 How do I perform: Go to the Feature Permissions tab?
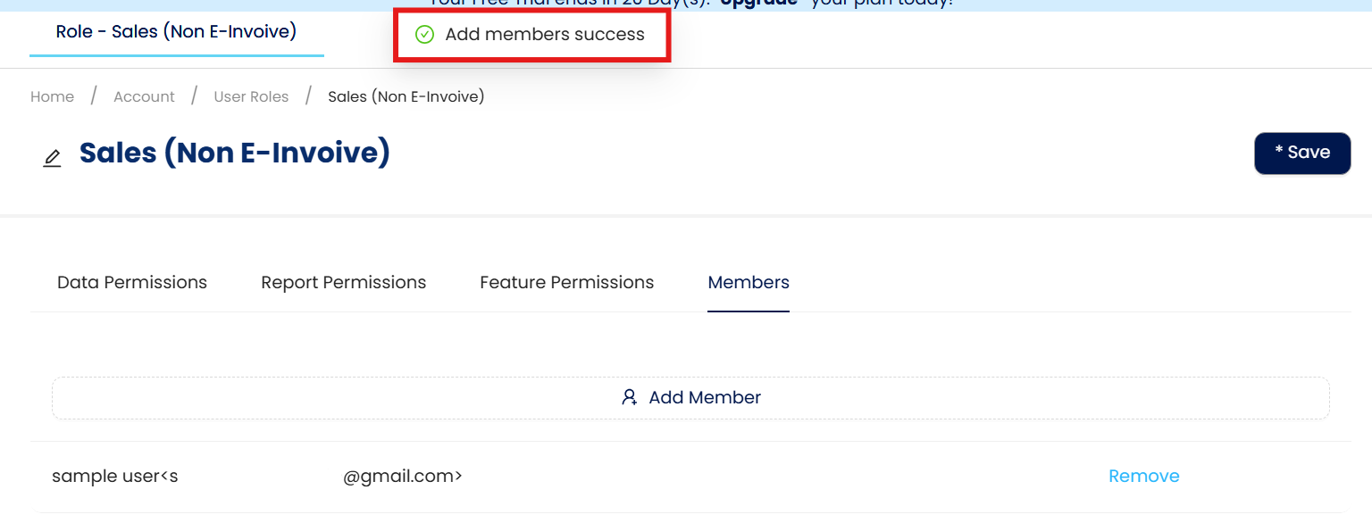point(566,283)
